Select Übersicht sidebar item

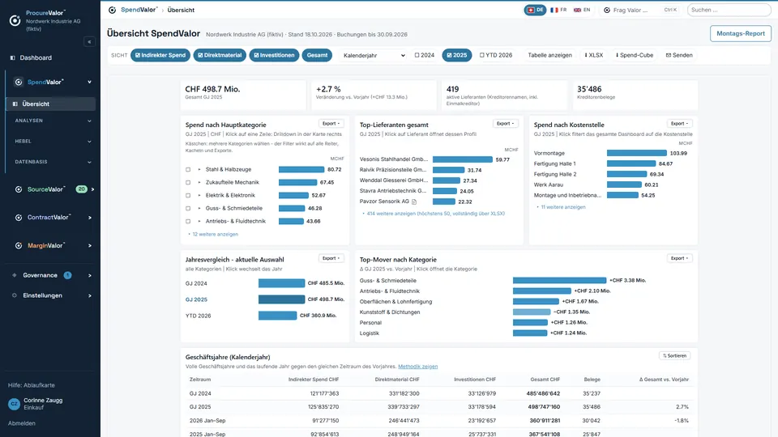coord(50,104)
